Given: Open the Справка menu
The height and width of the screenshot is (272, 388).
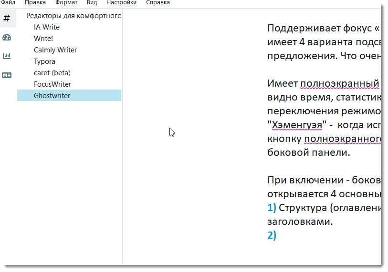Looking at the screenshot, I should [158, 3].
